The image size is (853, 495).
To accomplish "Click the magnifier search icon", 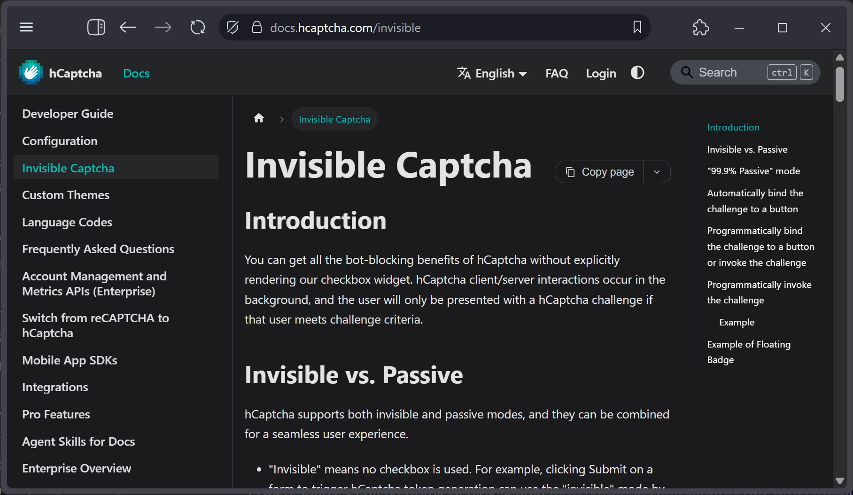I will [x=687, y=72].
